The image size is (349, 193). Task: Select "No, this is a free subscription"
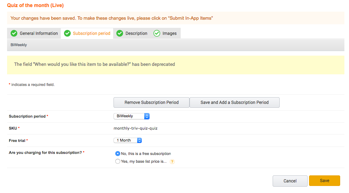point(118,154)
